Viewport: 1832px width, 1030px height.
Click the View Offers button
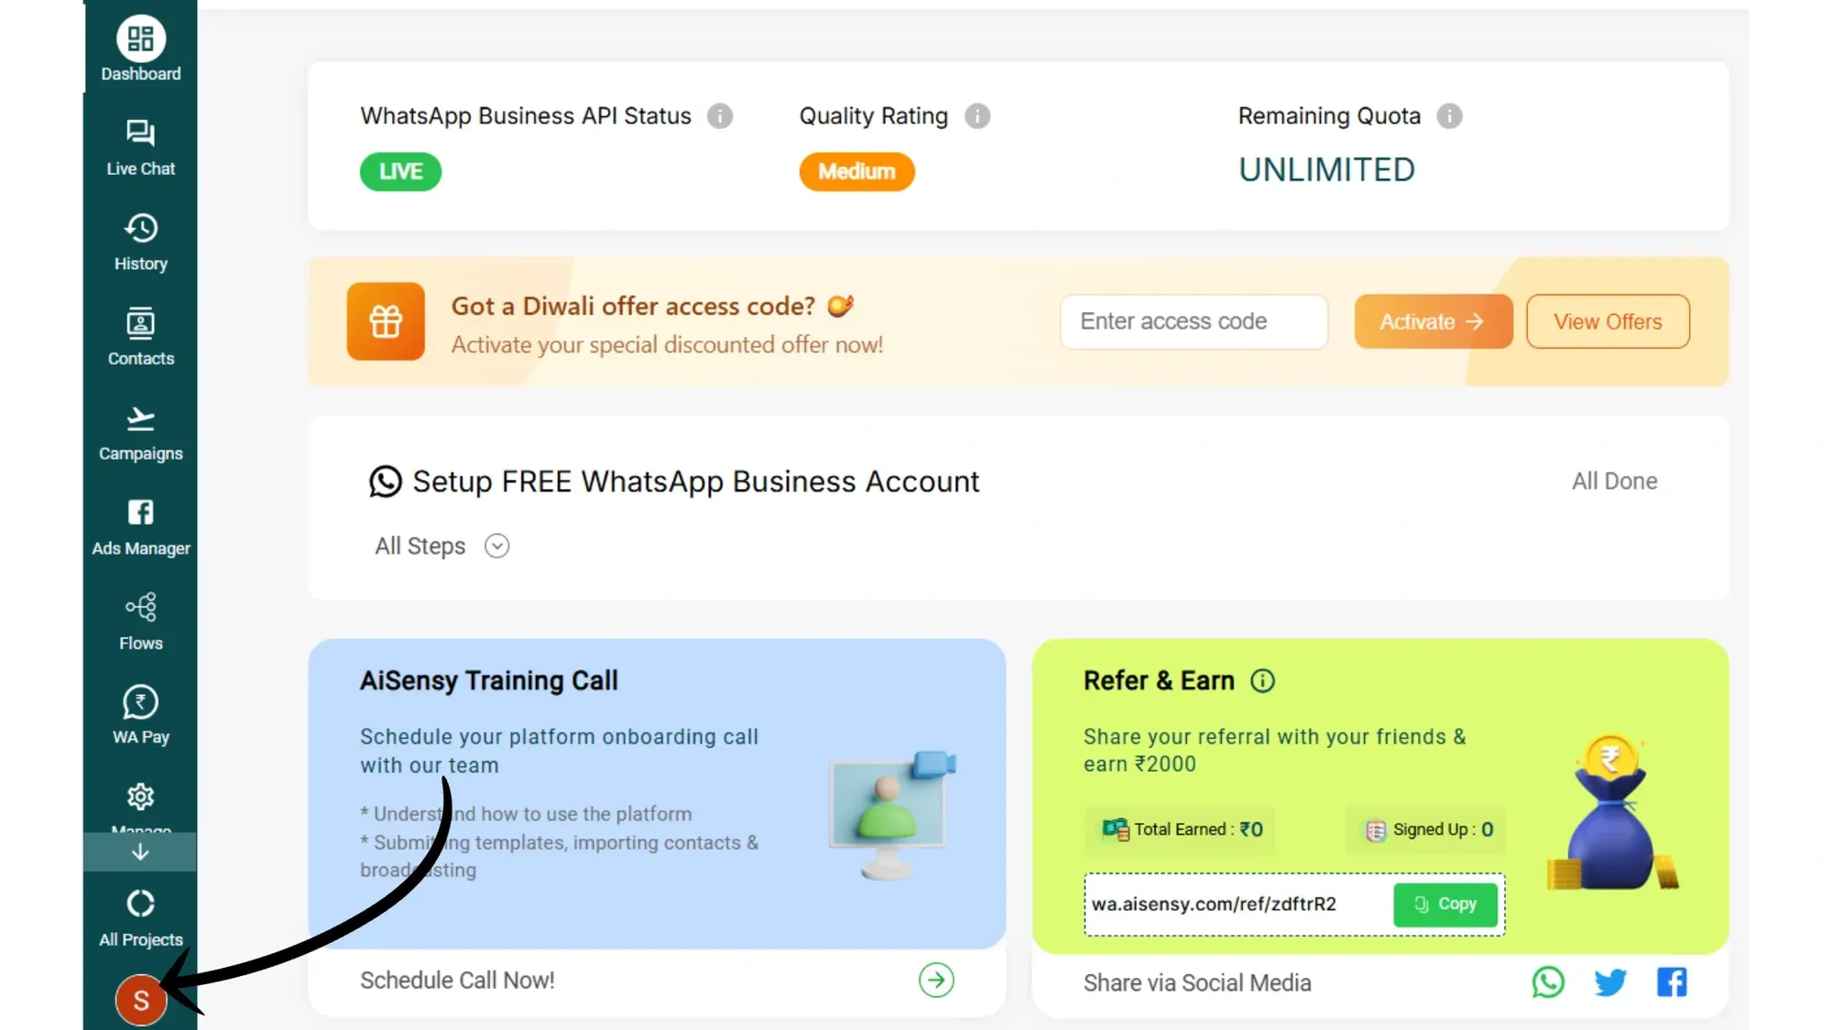pyautogui.click(x=1608, y=321)
